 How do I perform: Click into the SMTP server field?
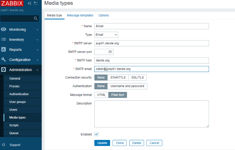pos(151,43)
